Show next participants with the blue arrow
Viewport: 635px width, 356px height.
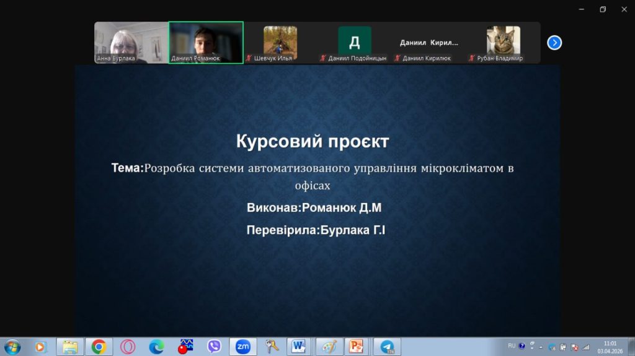click(x=554, y=43)
